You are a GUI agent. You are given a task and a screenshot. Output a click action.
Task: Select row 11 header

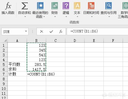point(4,93)
